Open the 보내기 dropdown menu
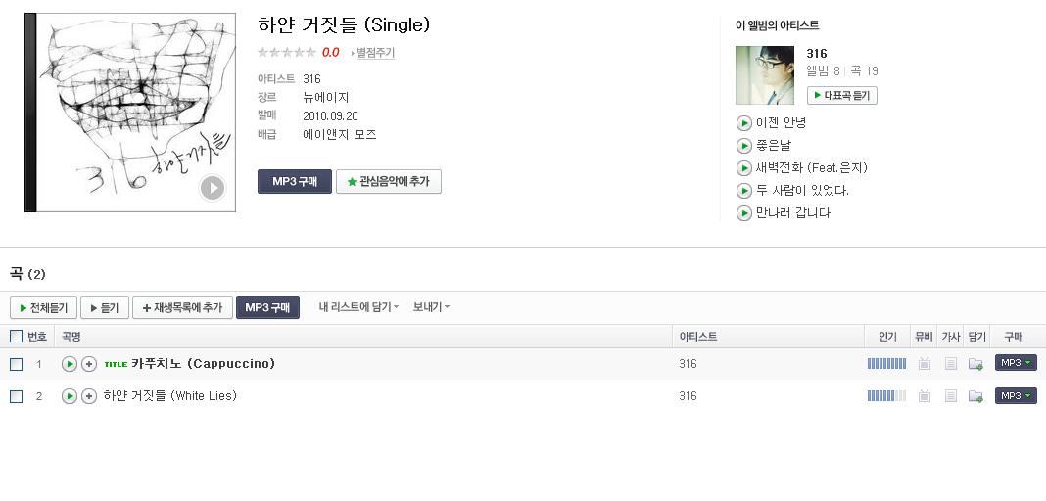The image size is (1046, 501). (x=431, y=307)
